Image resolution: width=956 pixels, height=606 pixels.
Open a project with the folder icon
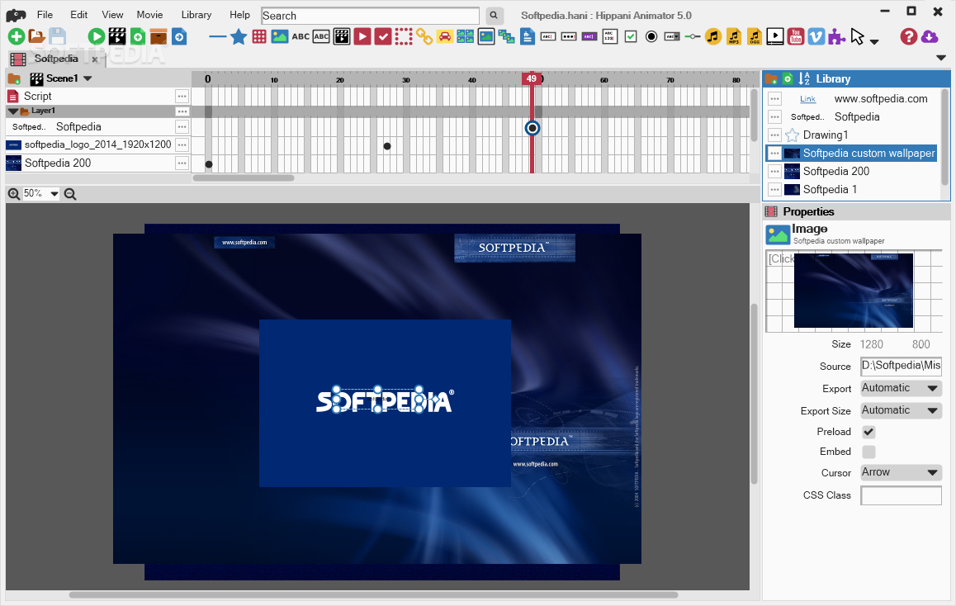[36, 36]
